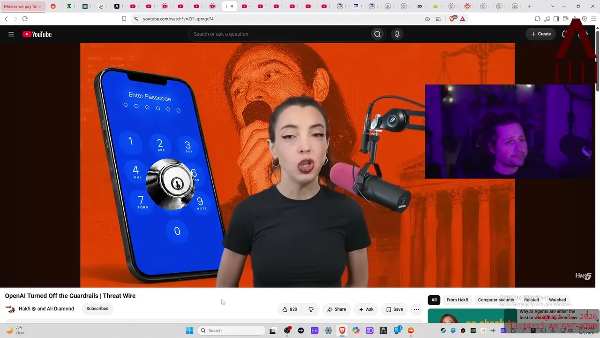Open the weather widget showing 77°F
This screenshot has height=338, width=600.
point(15,330)
